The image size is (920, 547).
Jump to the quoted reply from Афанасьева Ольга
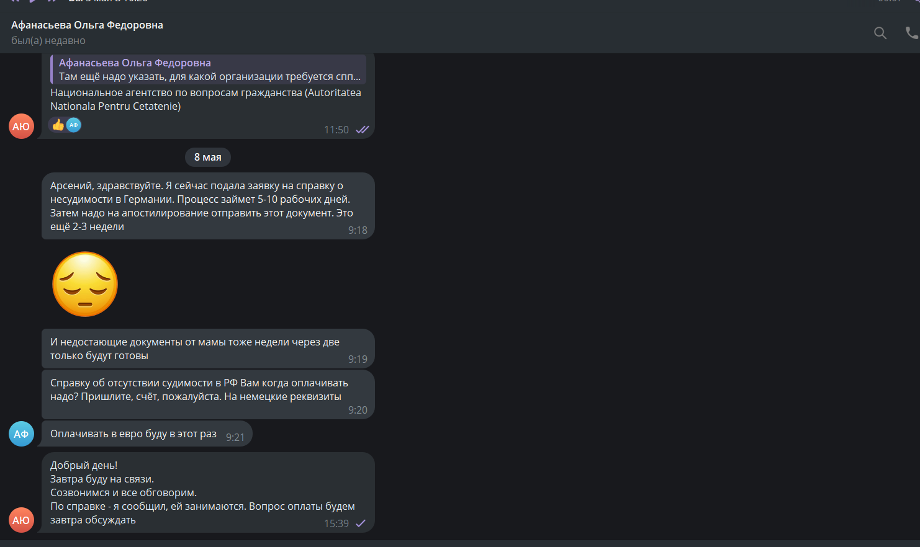[209, 69]
